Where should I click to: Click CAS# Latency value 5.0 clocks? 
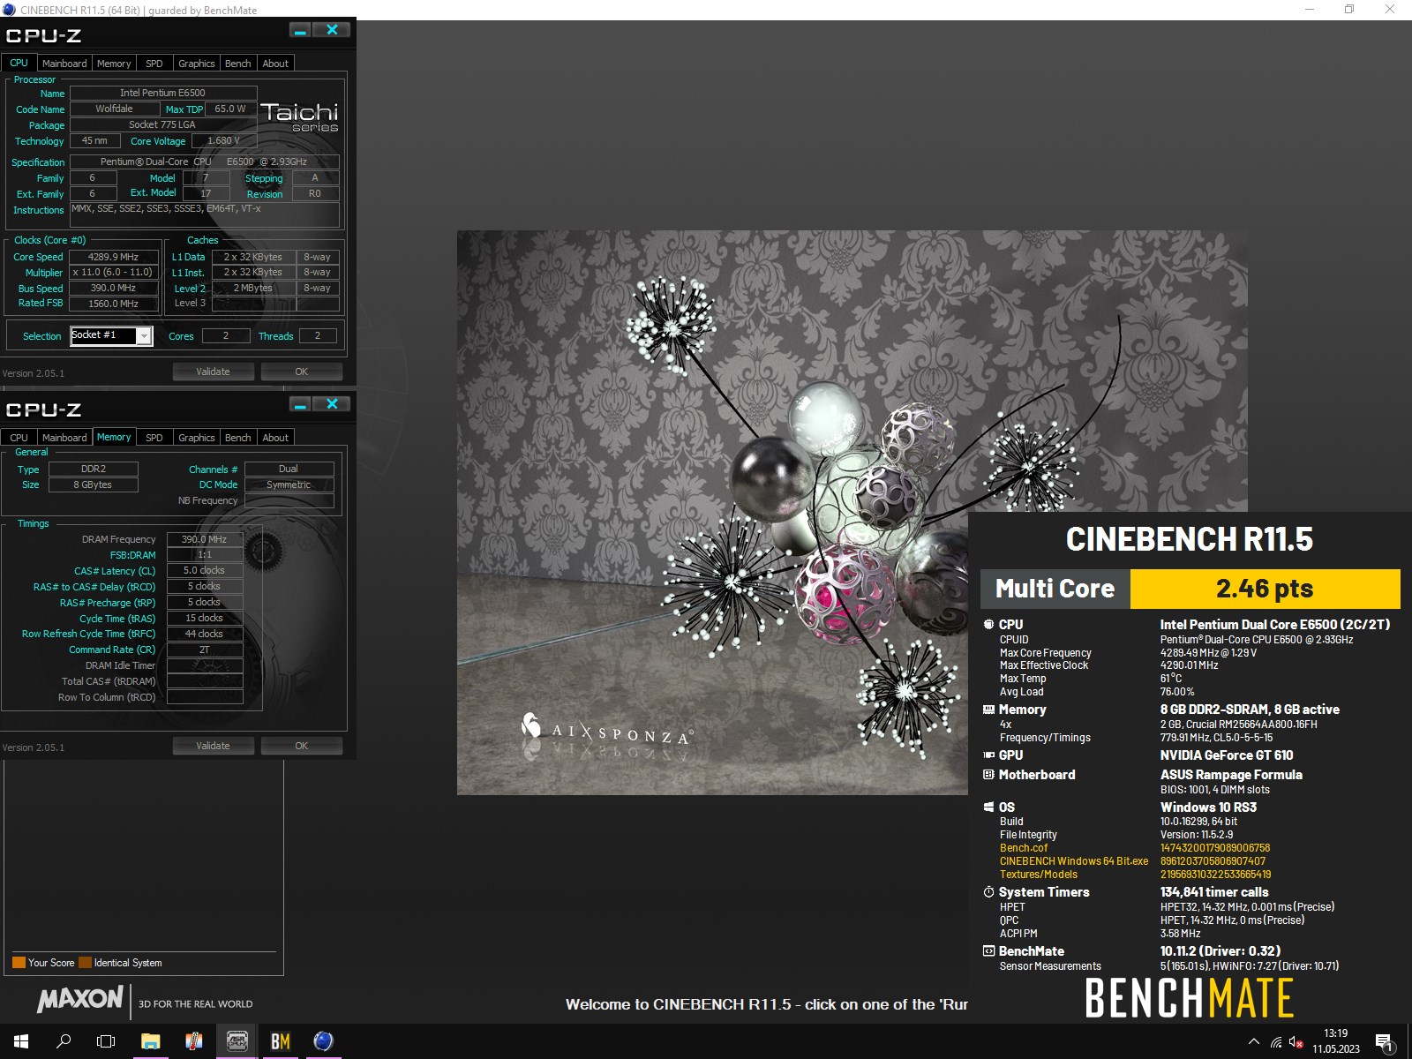(x=205, y=571)
